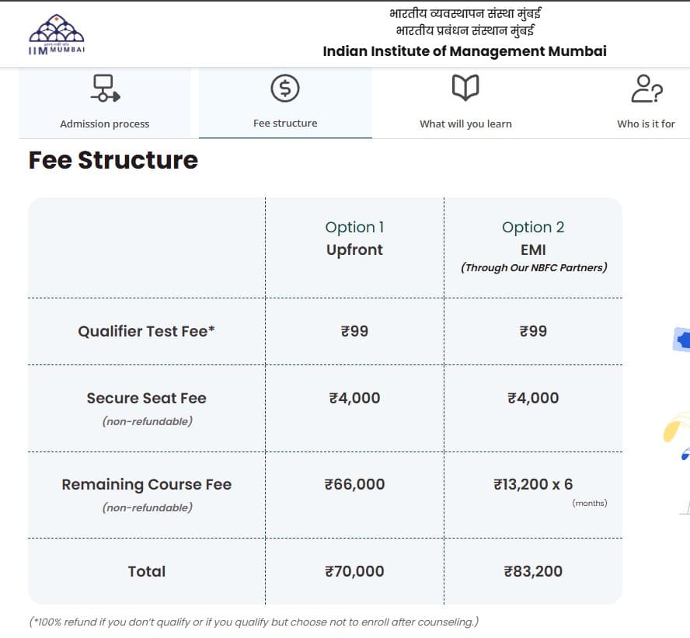The image size is (690, 638).
Task: Select the What will you learn tab
Action: 465,124
